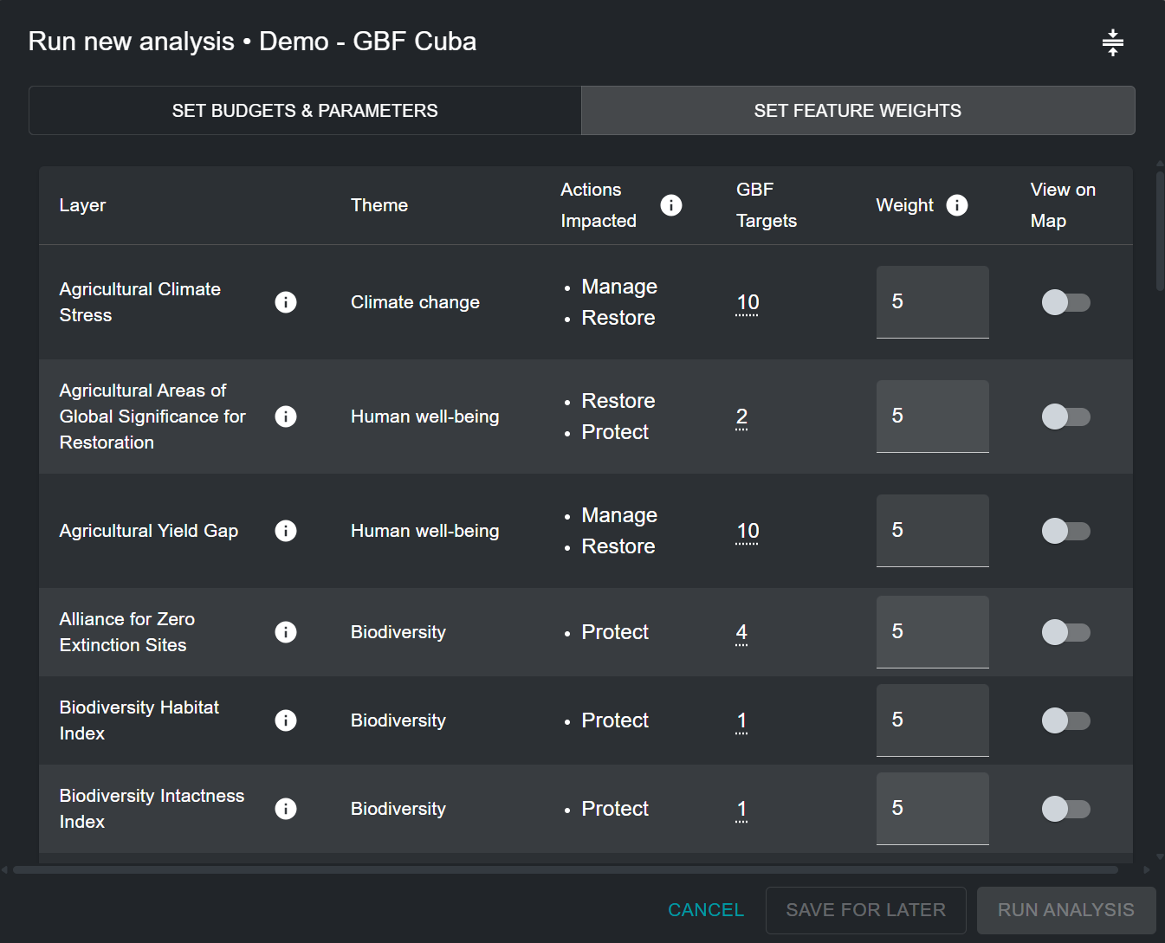Click info icon for Biodiversity Intactness Index

(286, 809)
